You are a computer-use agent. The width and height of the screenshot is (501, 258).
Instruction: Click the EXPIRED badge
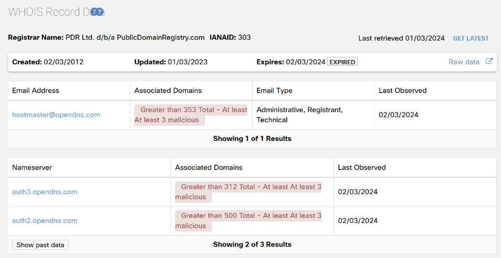342,62
